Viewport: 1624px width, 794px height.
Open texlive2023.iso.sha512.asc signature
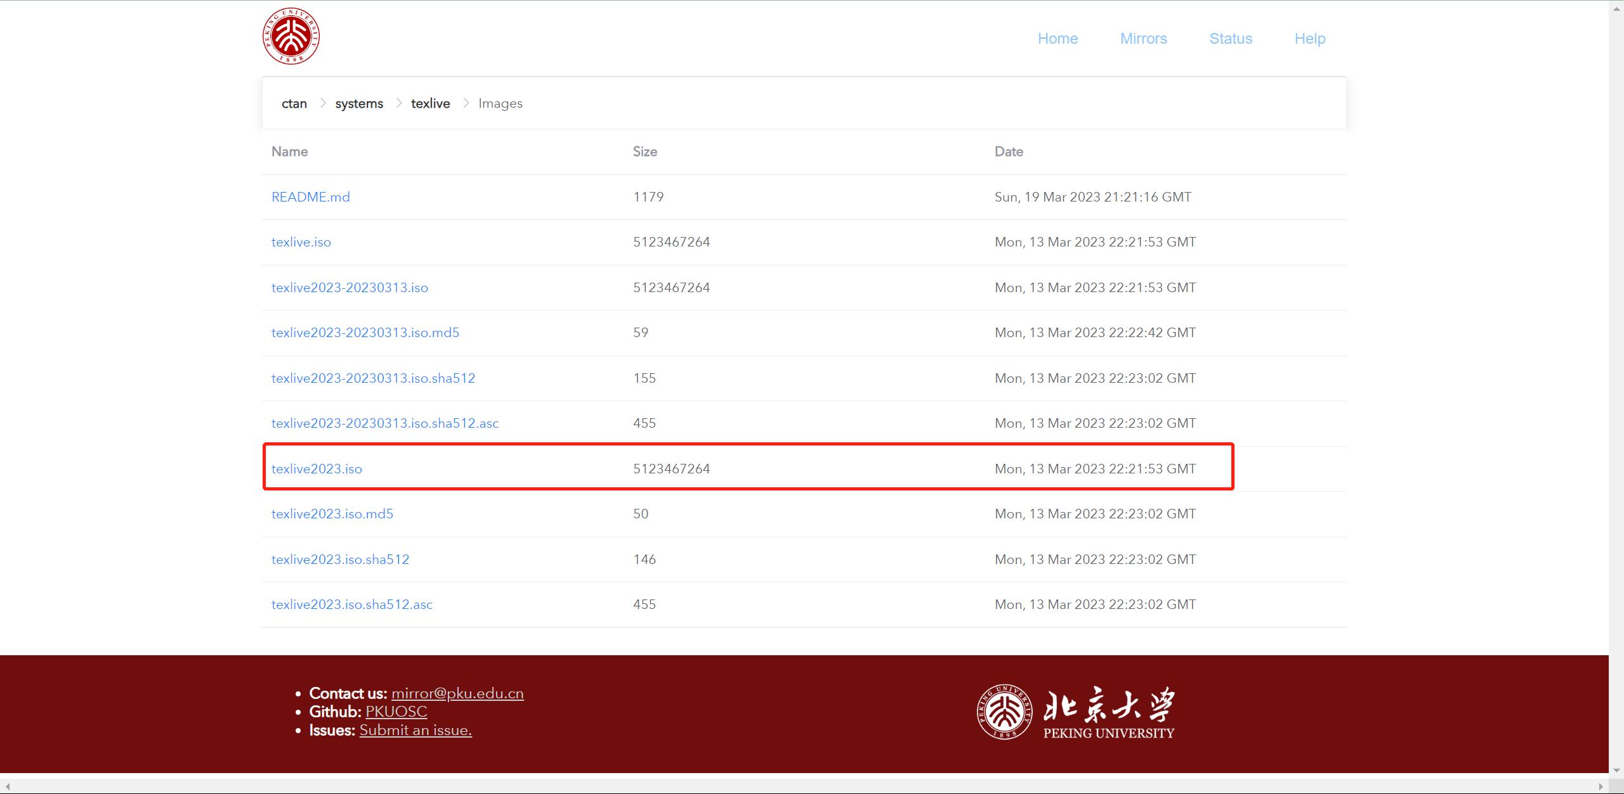pos(352,605)
